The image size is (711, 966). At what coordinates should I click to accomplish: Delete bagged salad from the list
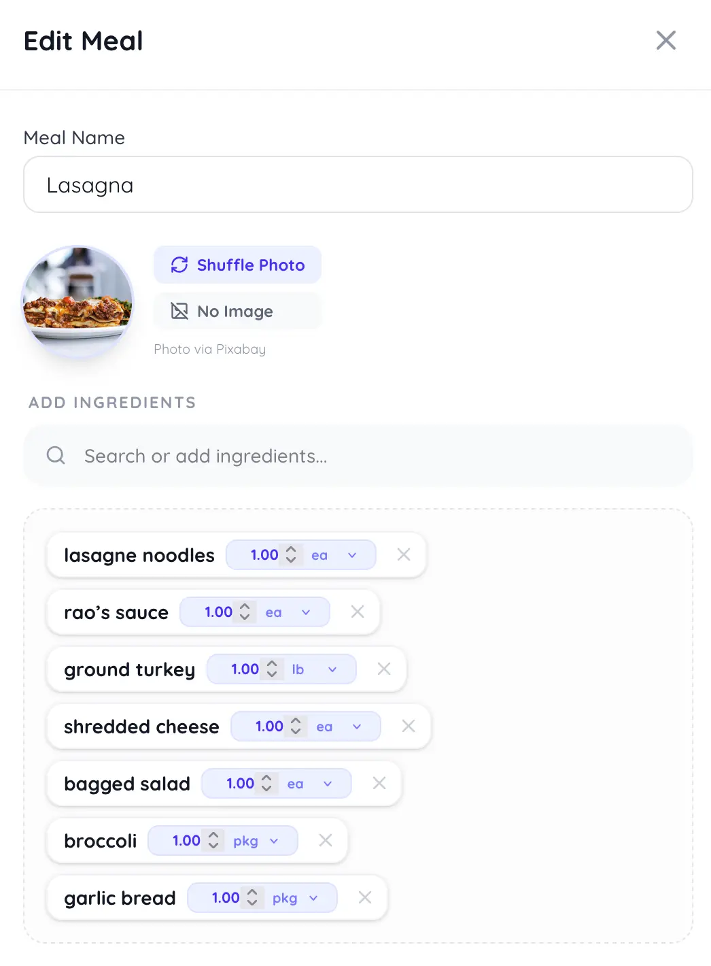[379, 784]
